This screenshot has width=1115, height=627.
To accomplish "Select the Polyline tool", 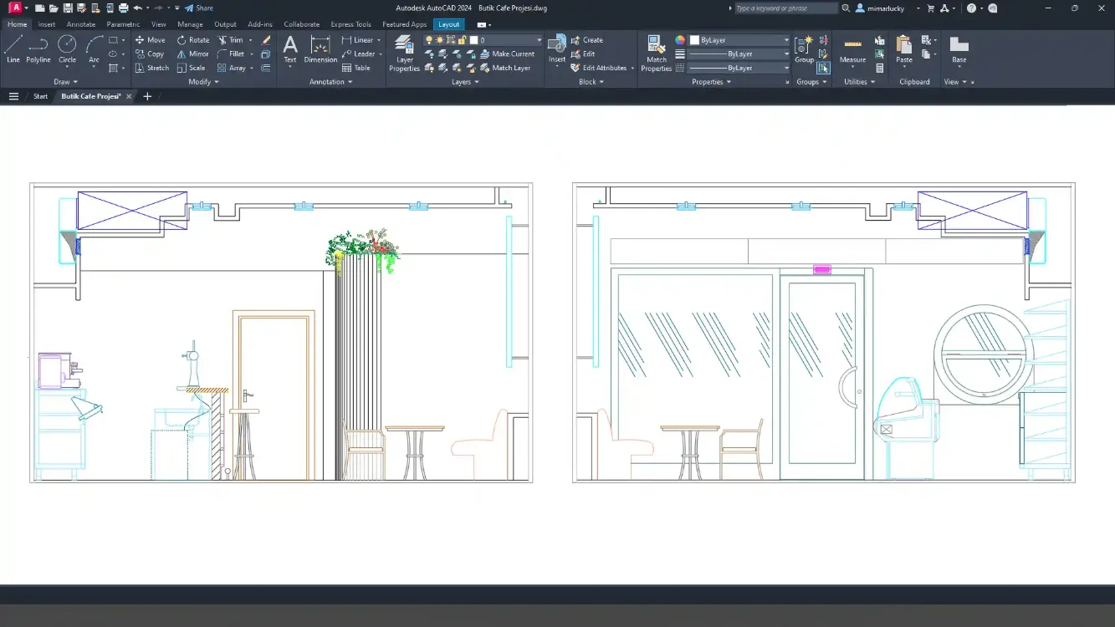I will (38, 49).
